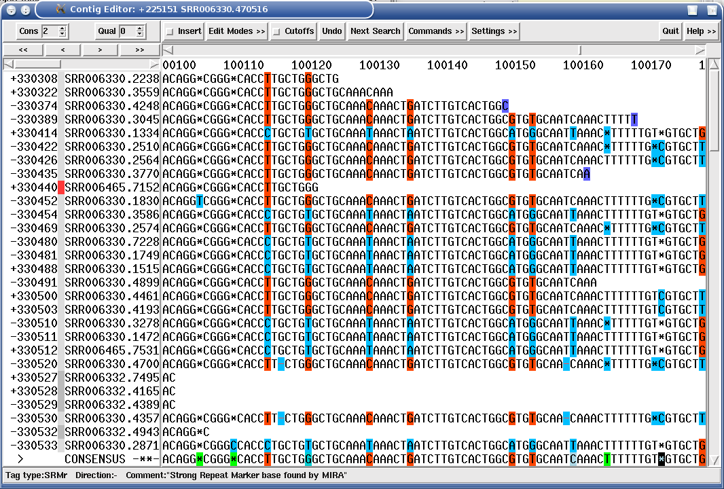Quit the Contig Editor
This screenshot has width=724, height=489.
(670, 31)
